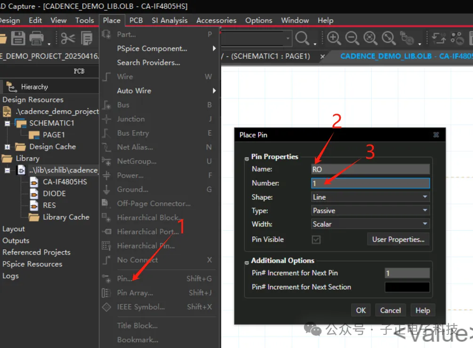Click Help in Place Pin dialog
Image resolution: width=473 pixels, height=348 pixels.
(x=423, y=310)
